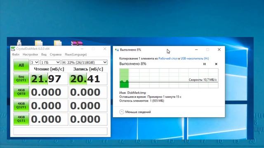
Task: Run all benchmarks with the All button
Action: click(x=21, y=65)
